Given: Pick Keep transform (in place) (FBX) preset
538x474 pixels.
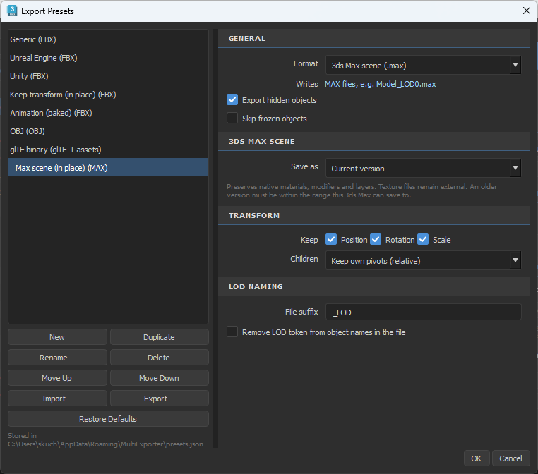Looking at the screenshot, I should pos(108,95).
